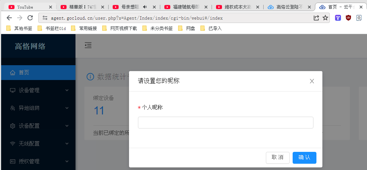The width and height of the screenshot is (367, 170).
Task: Open 常用链接 bookmarks folder
Action: [x=84, y=29]
